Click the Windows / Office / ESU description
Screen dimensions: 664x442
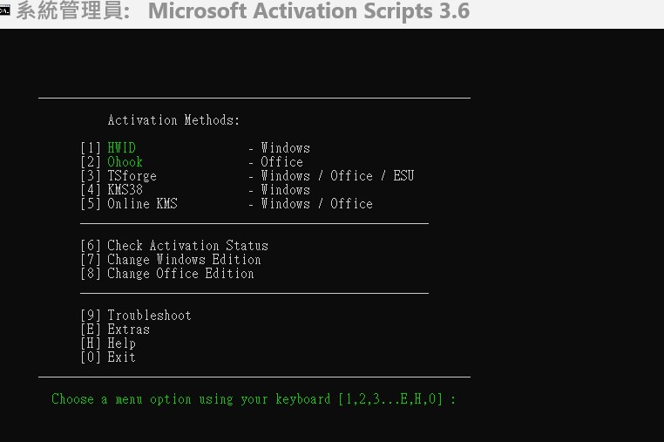coord(337,176)
